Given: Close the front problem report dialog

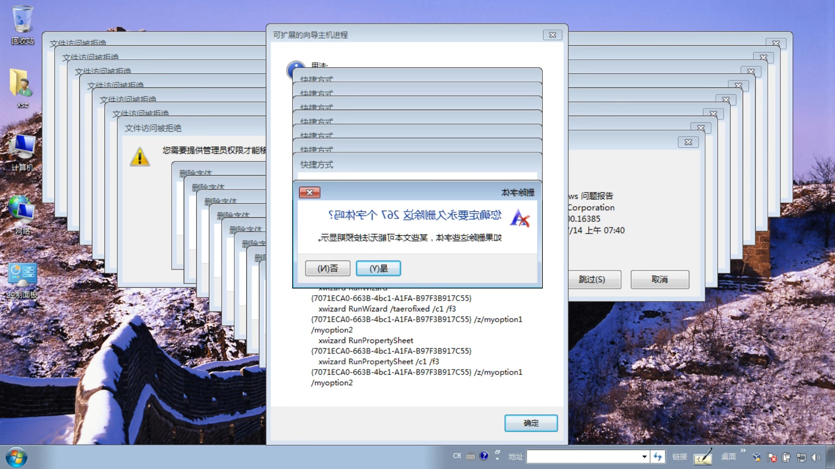Looking at the screenshot, I should tap(688, 142).
